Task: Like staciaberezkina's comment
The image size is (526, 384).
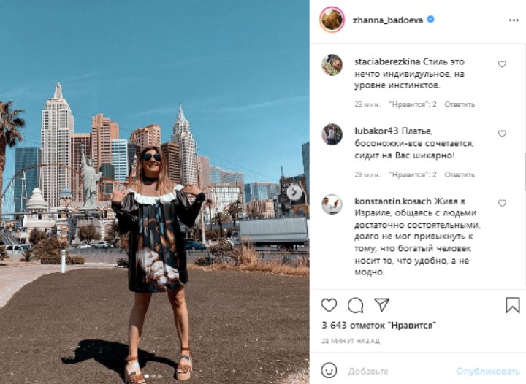Action: point(502,64)
